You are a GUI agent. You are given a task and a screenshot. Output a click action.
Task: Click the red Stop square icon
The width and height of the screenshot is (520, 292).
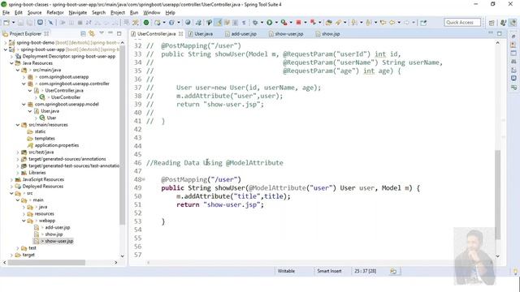click(x=298, y=23)
